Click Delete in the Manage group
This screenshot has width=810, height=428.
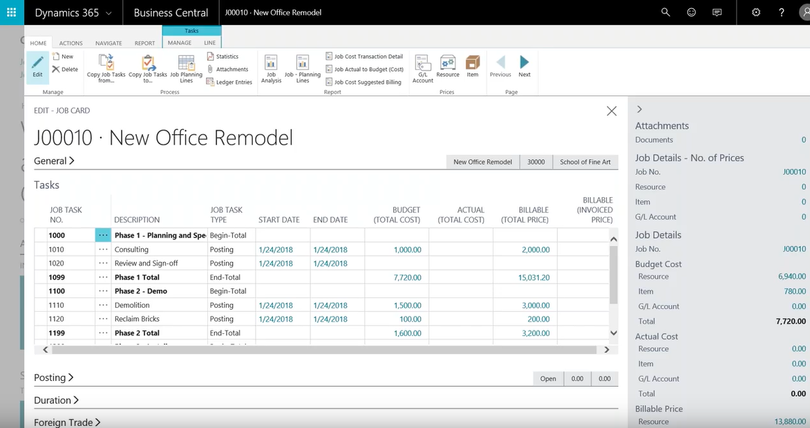coord(65,69)
